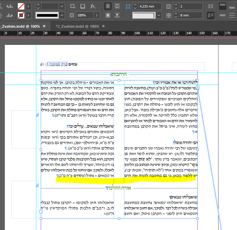Open the drop shadow effect icon
This screenshot has height=230, width=237.
(x=83, y=6)
